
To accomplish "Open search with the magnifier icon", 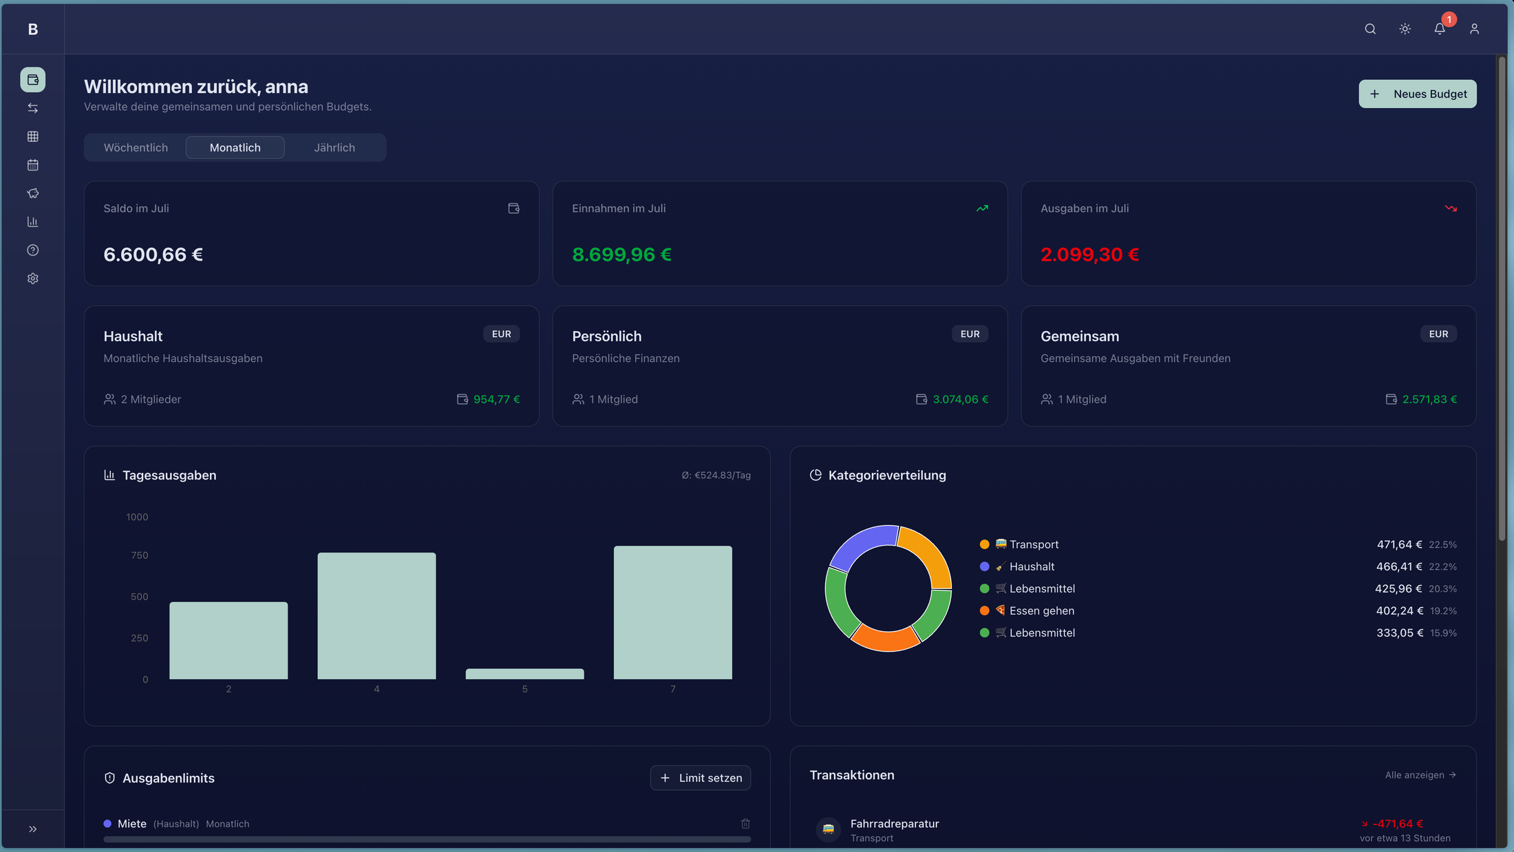I will pos(1370,29).
